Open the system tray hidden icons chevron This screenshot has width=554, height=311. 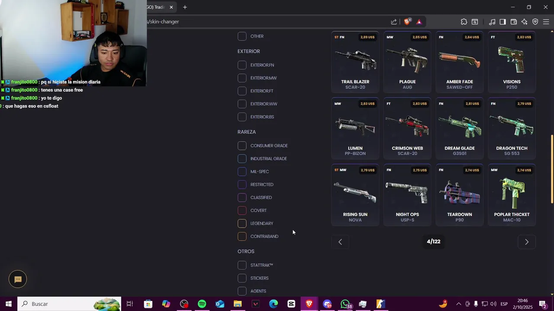point(458,304)
